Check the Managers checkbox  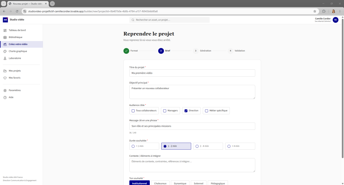coord(165,111)
